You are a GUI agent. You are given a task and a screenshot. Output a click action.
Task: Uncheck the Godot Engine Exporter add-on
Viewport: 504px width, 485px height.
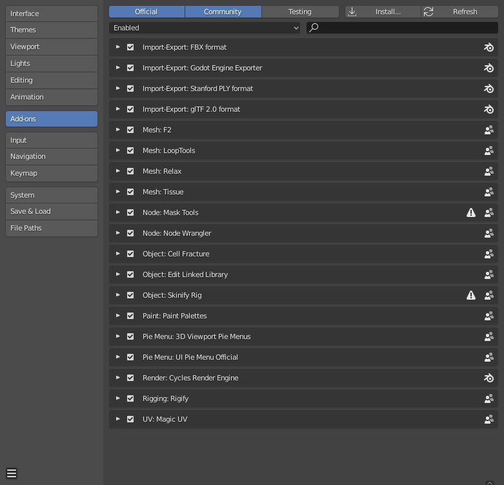click(130, 68)
